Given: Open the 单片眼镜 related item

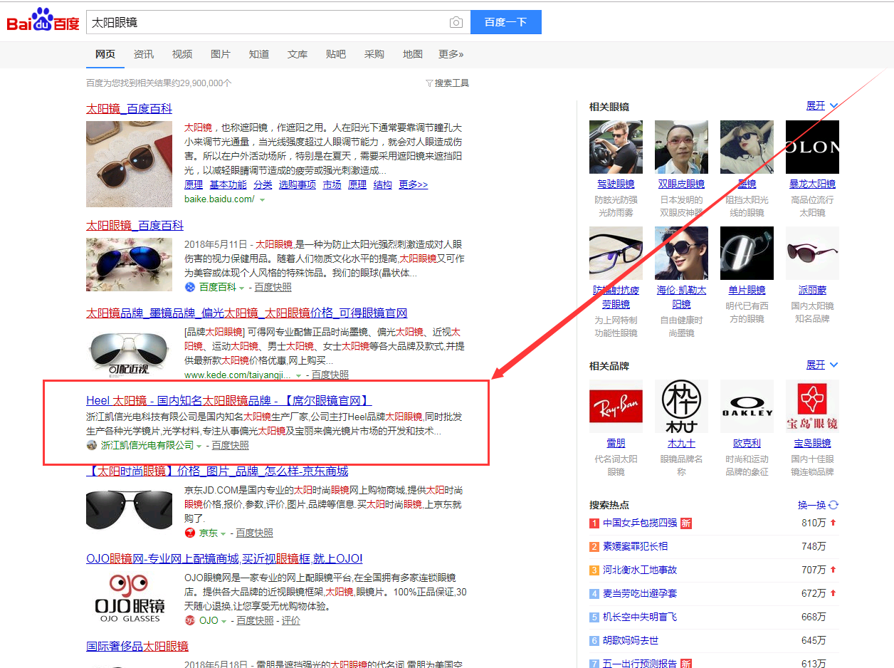Looking at the screenshot, I should (x=747, y=291).
